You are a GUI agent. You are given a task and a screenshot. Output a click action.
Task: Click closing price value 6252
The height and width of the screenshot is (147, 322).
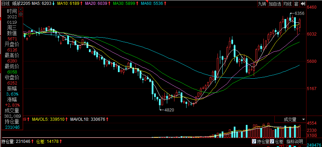[12, 83]
